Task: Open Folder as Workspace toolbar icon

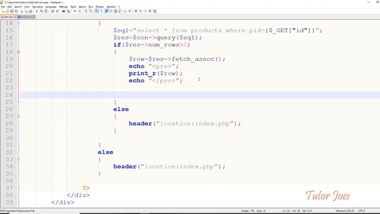Action: [125, 11]
